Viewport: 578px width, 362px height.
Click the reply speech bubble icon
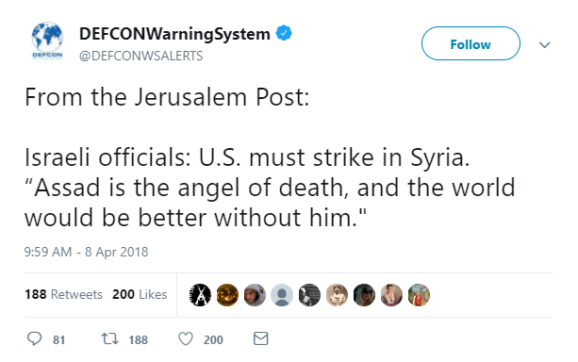35,338
